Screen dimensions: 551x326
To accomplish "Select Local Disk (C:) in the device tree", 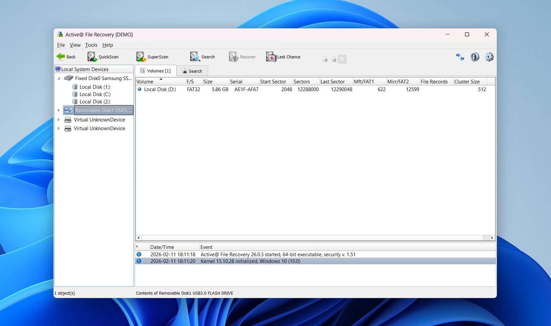I will (95, 94).
